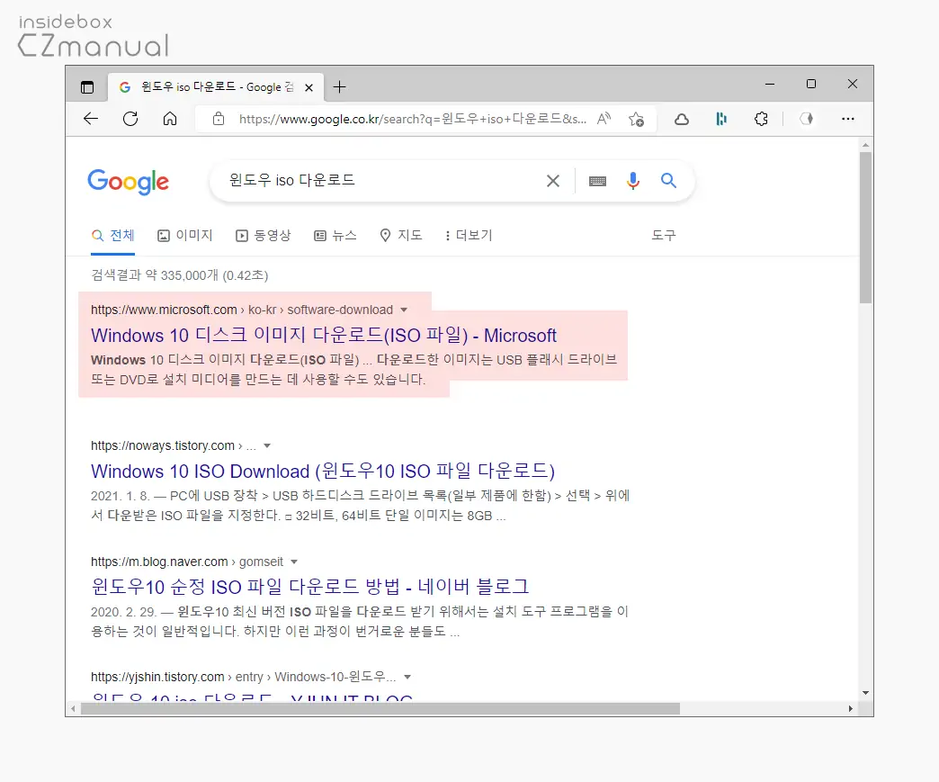Click the scroll up arrow
The width and height of the screenshot is (939, 782).
coord(866,145)
